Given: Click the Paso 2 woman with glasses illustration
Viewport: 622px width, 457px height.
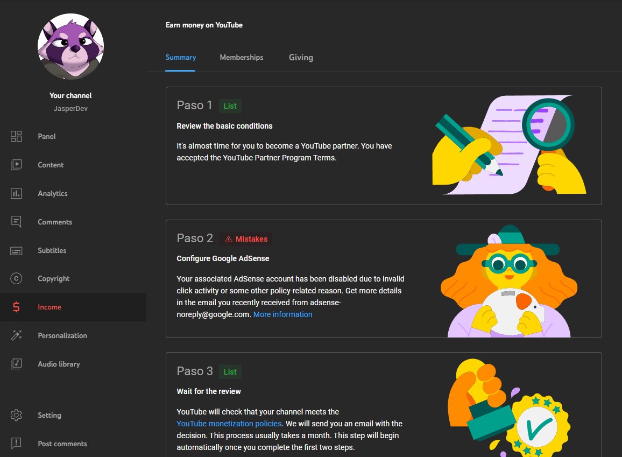Looking at the screenshot, I should pos(509,281).
